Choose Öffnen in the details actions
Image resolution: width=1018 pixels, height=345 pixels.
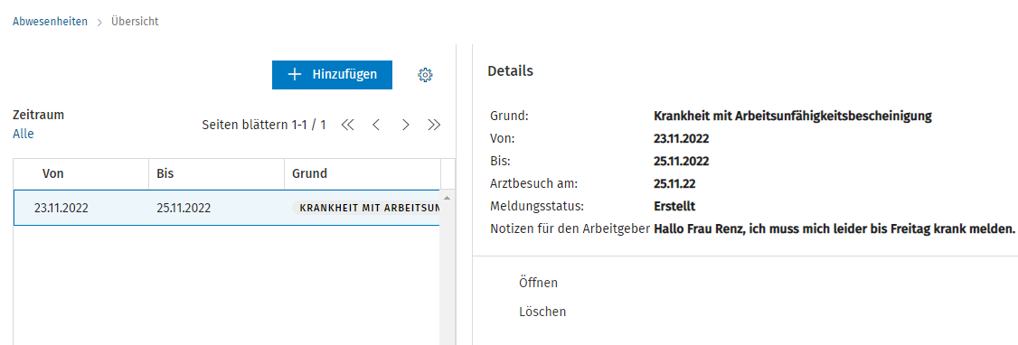point(538,283)
